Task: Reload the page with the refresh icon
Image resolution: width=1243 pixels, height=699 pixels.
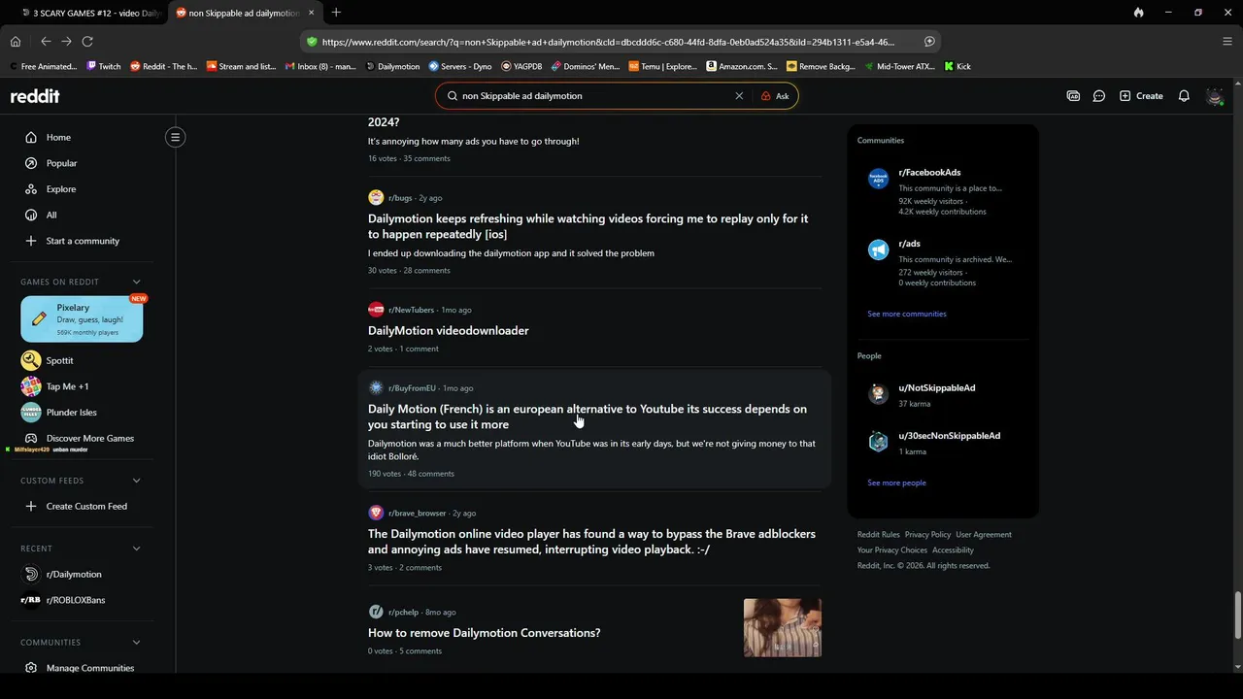Action: (87, 42)
